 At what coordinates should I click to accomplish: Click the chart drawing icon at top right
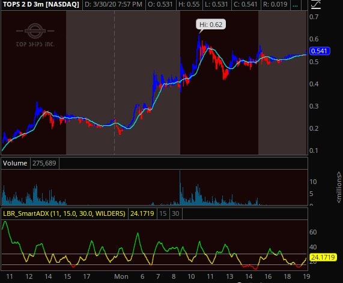315,4
